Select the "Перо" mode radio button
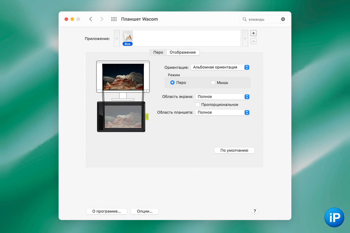 pos(172,82)
